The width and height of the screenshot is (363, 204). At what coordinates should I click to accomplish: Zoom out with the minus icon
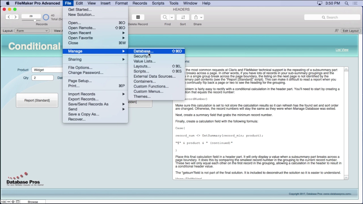coord(9,202)
